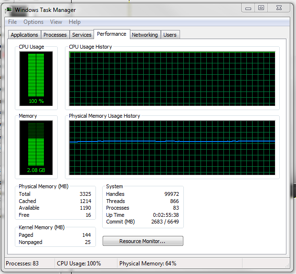Click the System Processes value 83
296x274 pixels.
176,208
